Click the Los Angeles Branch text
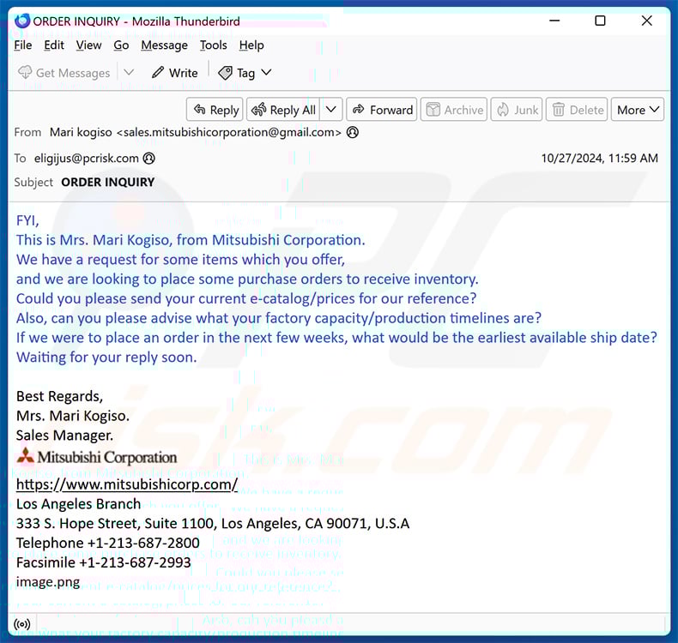This screenshot has height=643, width=678. click(x=78, y=504)
